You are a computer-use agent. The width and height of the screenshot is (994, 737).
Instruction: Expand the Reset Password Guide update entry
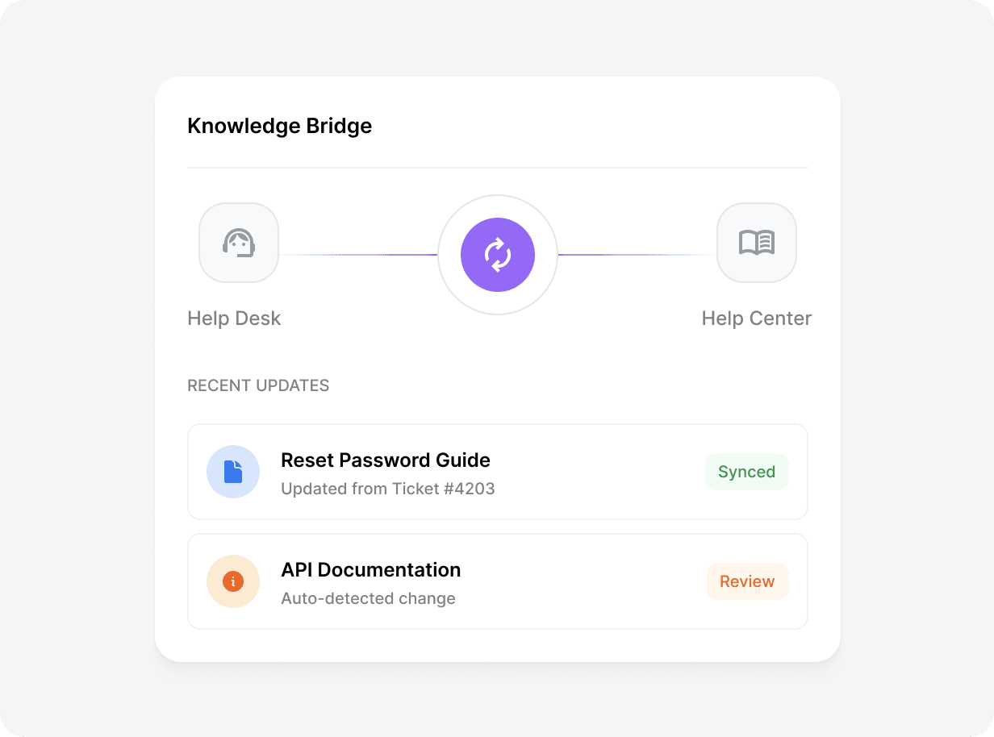[x=498, y=472]
